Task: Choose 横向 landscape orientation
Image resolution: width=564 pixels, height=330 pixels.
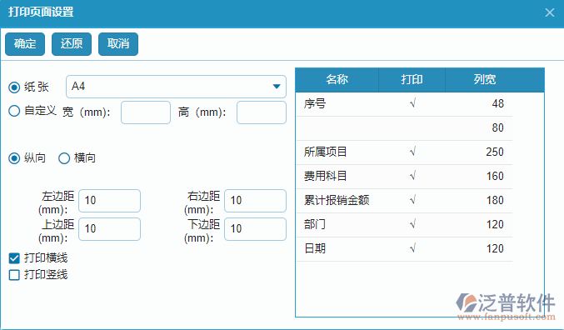Action: click(64, 158)
